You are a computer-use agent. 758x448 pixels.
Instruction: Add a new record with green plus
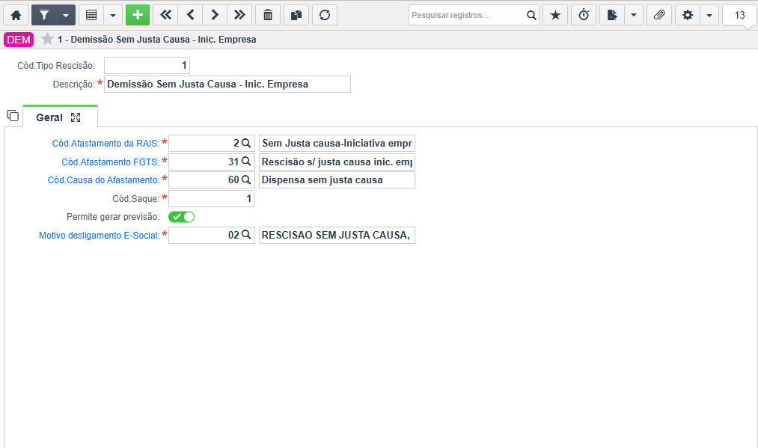pos(137,15)
